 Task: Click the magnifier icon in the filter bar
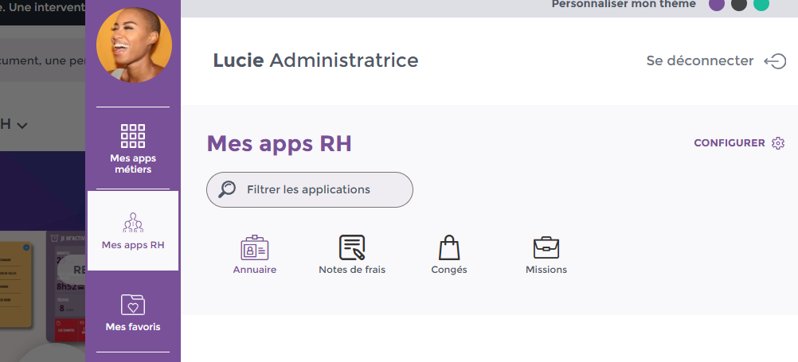(227, 189)
